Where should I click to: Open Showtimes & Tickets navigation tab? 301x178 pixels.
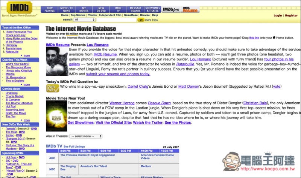(x=152, y=9)
